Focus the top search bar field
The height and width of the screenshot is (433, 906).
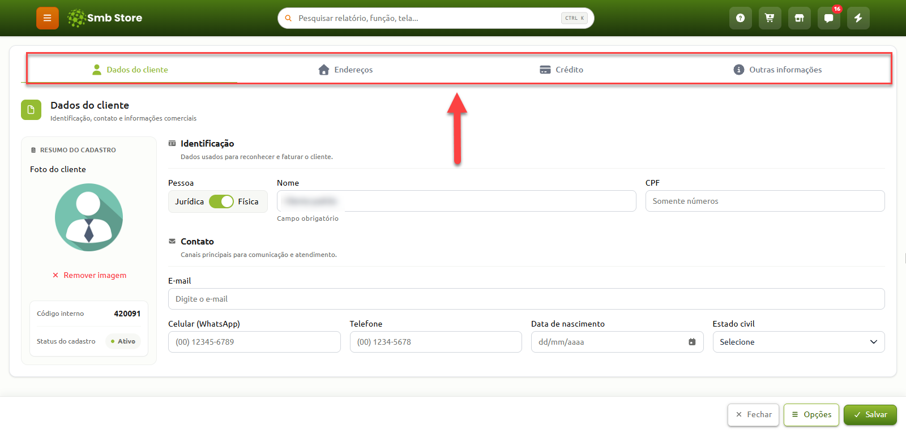click(436, 18)
